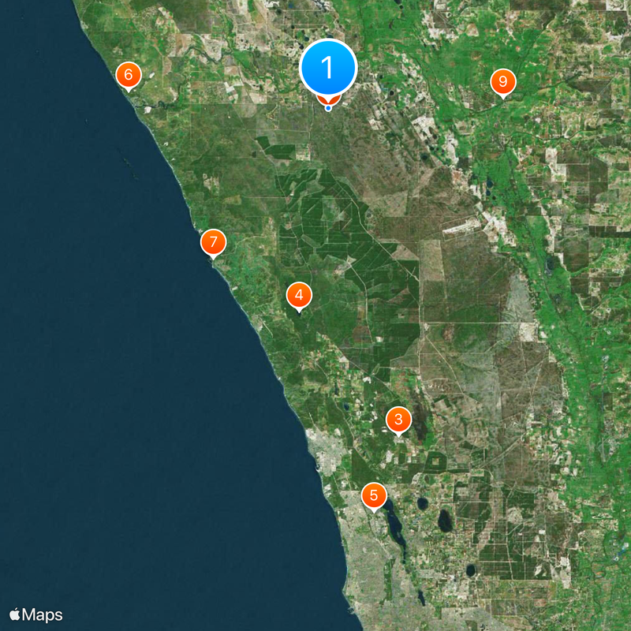Choose coastal pin number 6

tap(129, 75)
